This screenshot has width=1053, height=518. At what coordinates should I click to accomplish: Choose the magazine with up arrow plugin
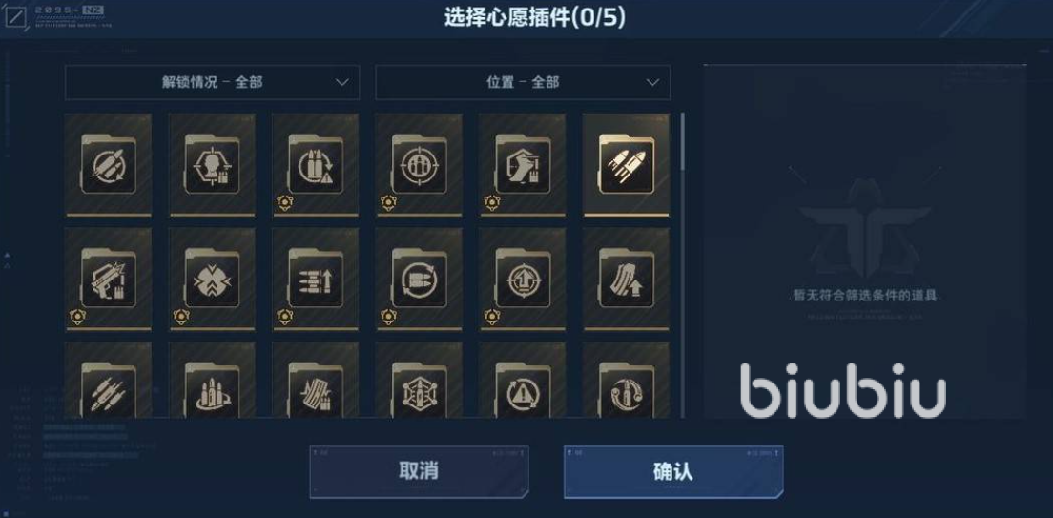[x=626, y=279]
